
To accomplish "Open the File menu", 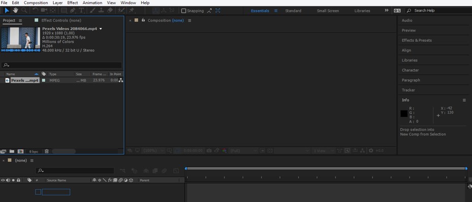I will [x=4, y=3].
